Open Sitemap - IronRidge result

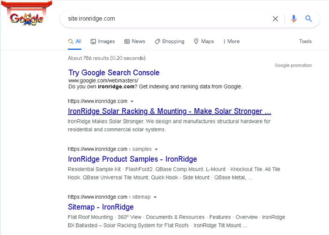(x=101, y=207)
